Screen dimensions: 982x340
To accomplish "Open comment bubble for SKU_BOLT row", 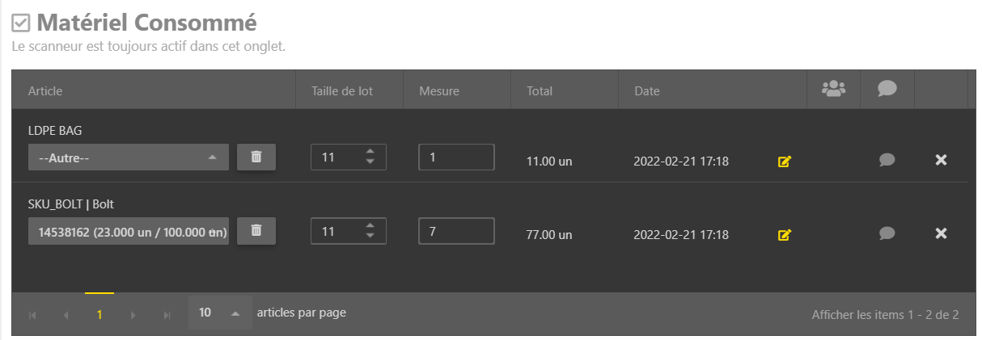I will 887,233.
